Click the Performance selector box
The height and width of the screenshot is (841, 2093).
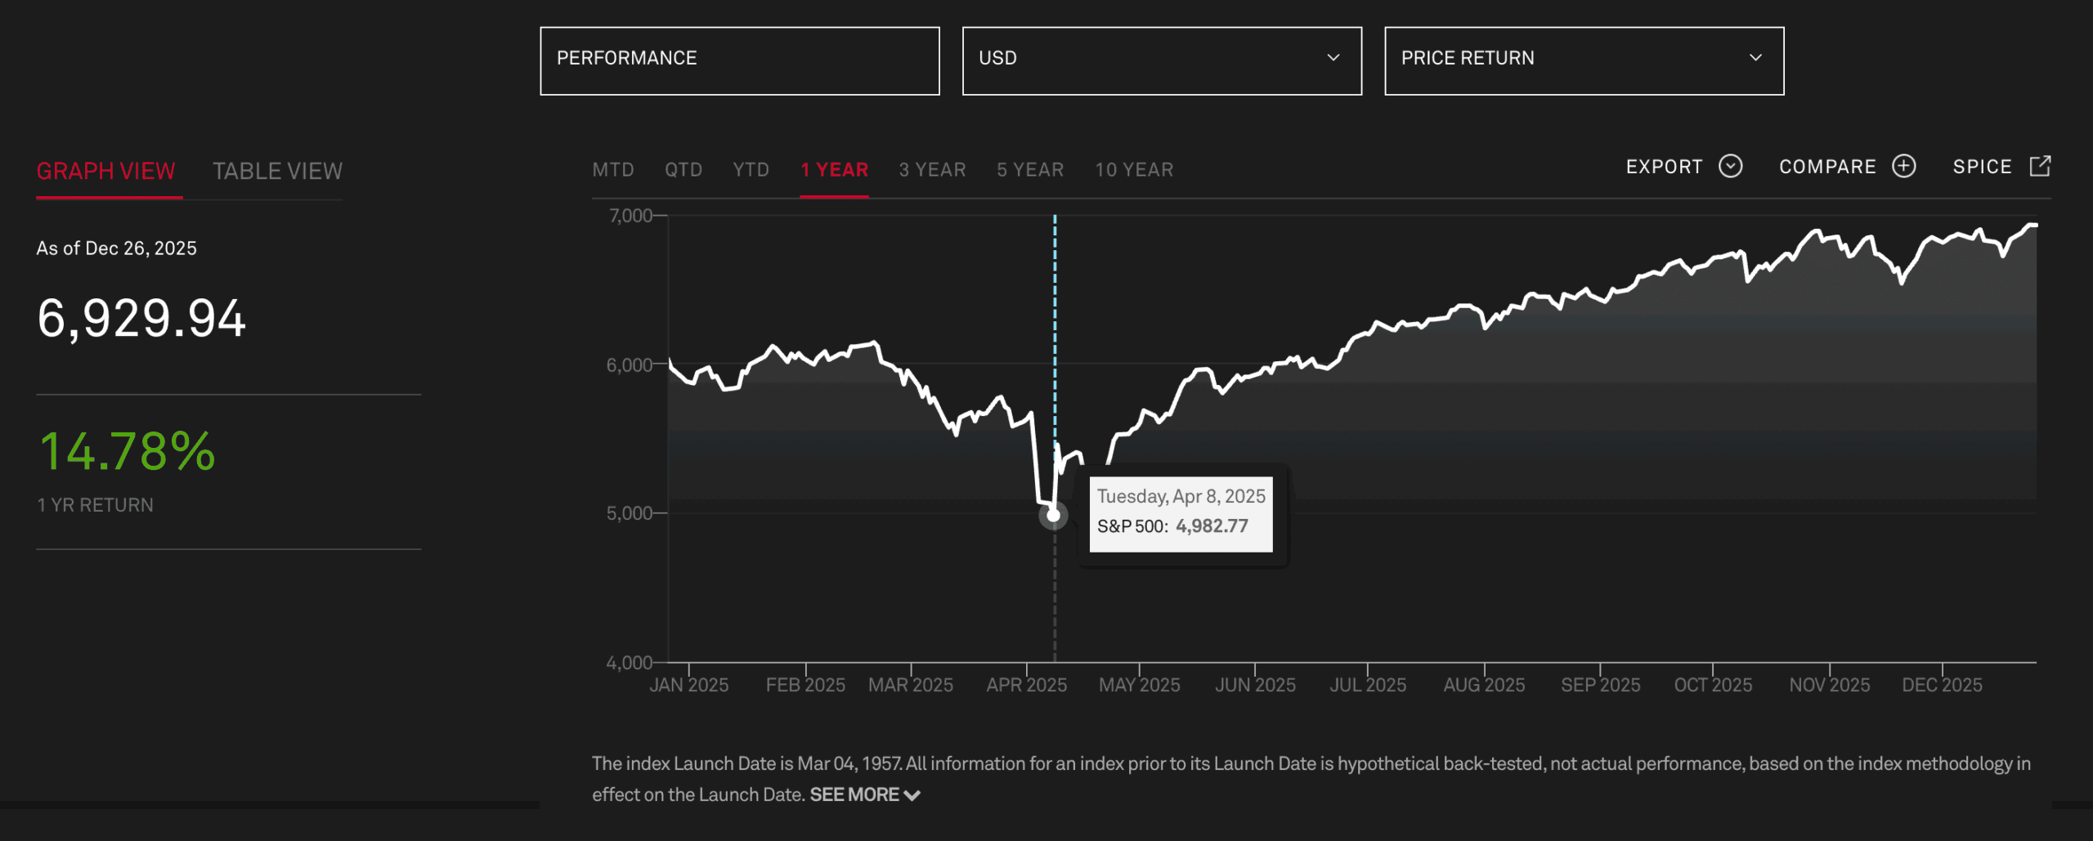click(739, 60)
